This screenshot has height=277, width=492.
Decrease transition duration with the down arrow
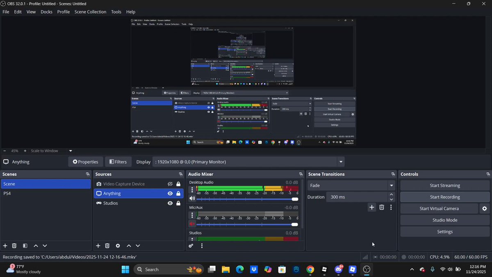[x=391, y=199]
